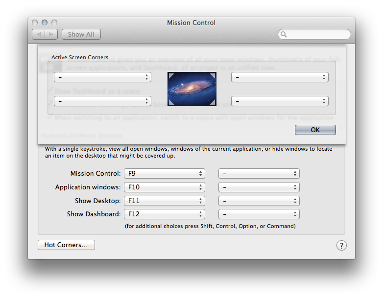The image size is (383, 298).
Task: Open the help question mark button
Action: [341, 246]
